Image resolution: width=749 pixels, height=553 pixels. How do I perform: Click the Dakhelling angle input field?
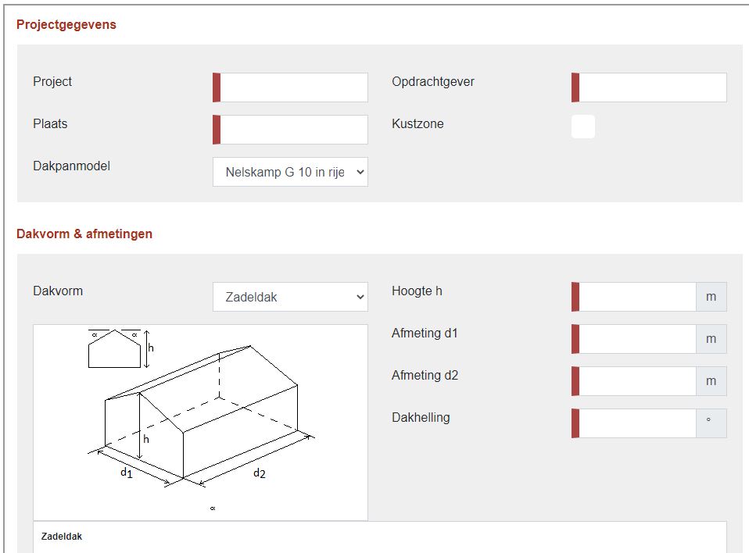point(636,423)
